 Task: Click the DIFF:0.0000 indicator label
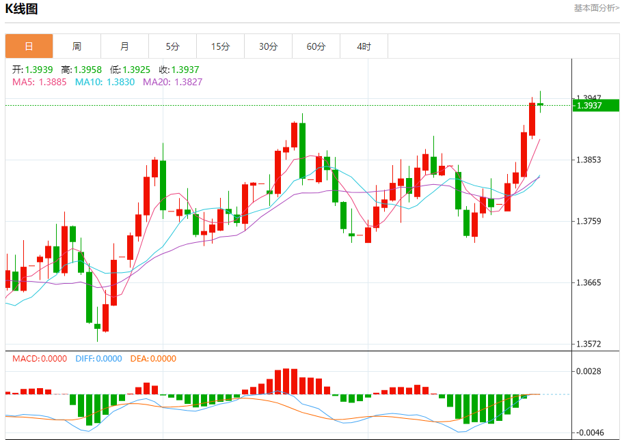[98, 359]
